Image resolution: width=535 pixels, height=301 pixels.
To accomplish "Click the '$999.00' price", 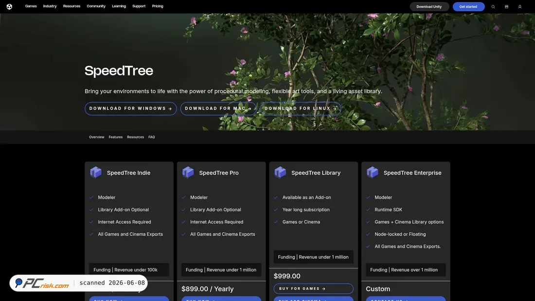I will point(287,276).
